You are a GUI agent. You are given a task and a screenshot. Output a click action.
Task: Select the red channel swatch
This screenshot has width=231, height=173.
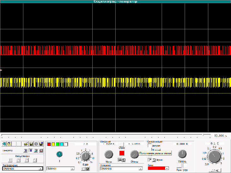click(49, 144)
